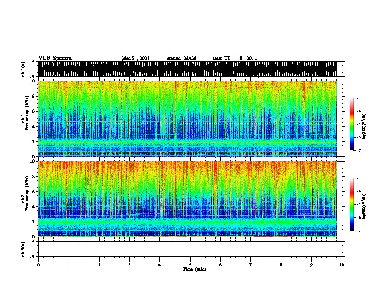Click the "VLF Spectra" title text
This screenshot has width=385, height=297.
[55, 58]
